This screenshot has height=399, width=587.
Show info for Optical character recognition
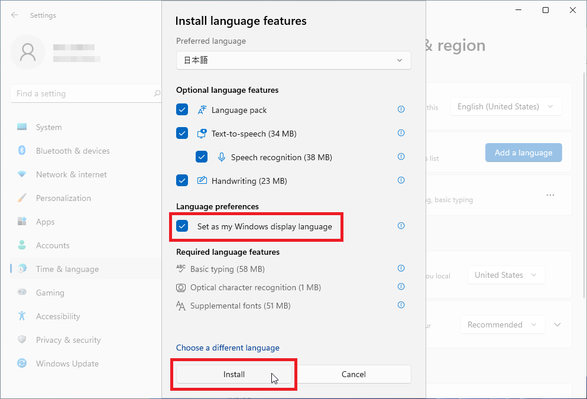coord(401,286)
